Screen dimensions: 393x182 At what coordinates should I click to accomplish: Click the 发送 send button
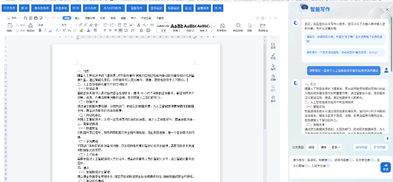[x=385, y=167]
